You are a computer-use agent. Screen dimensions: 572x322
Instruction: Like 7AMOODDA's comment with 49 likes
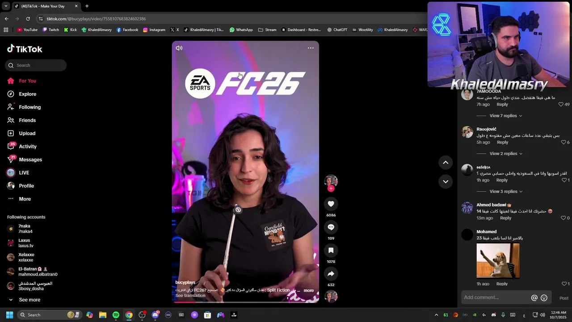(561, 104)
